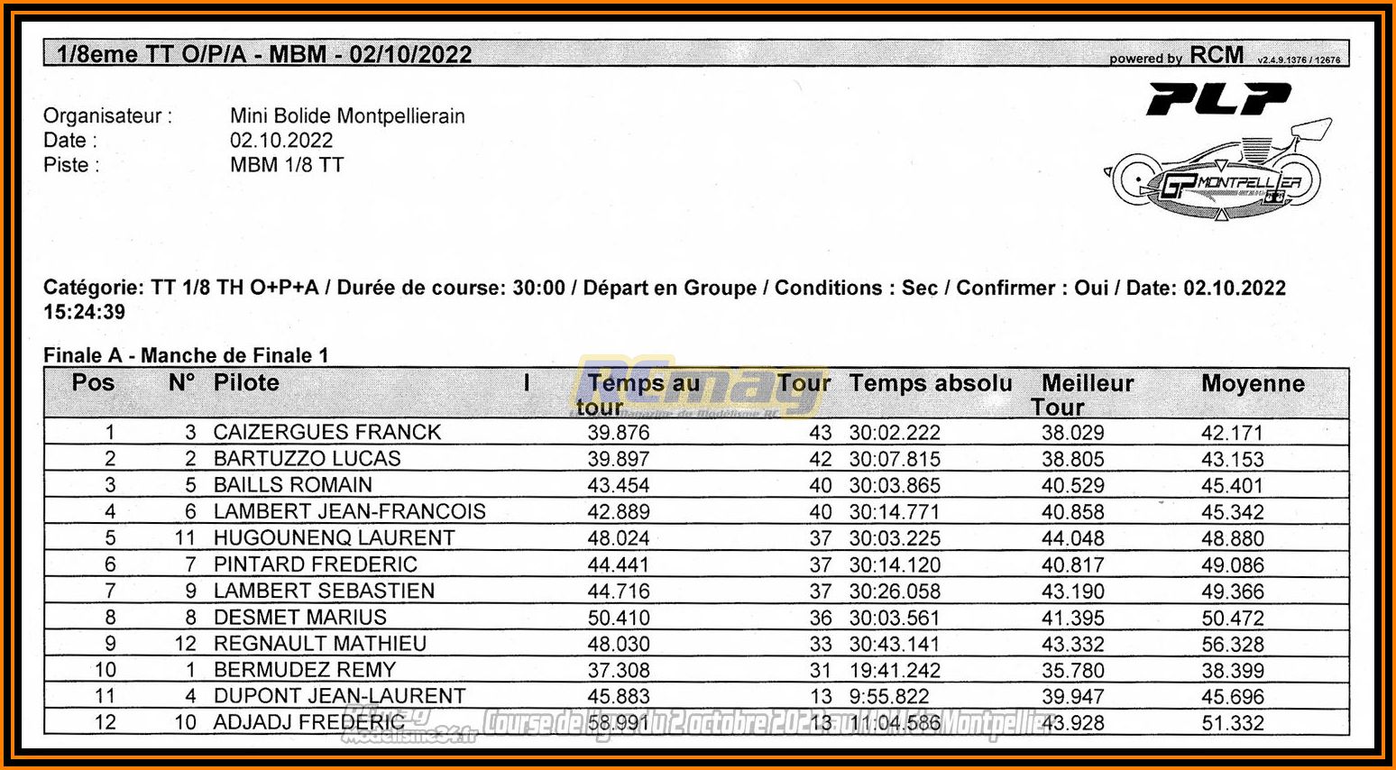Select pilot 'HUGOUNENQ LAURENT'

click(x=335, y=537)
